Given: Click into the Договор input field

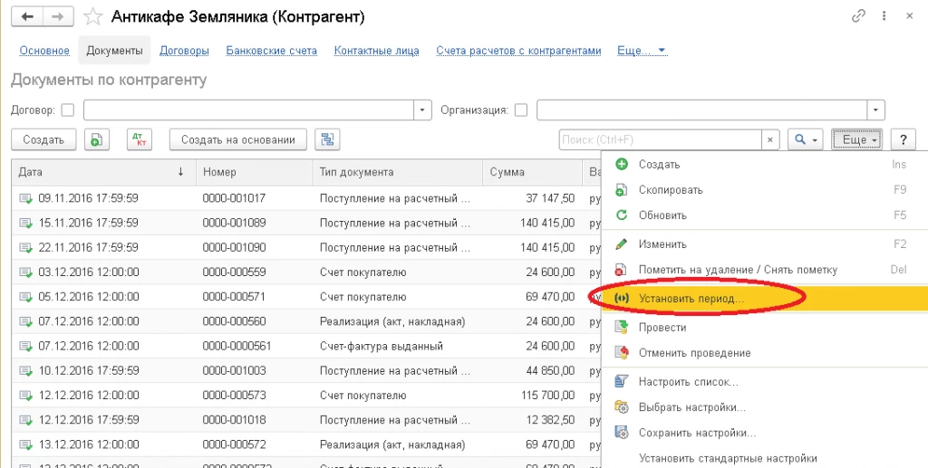Looking at the screenshot, I should click(248, 110).
